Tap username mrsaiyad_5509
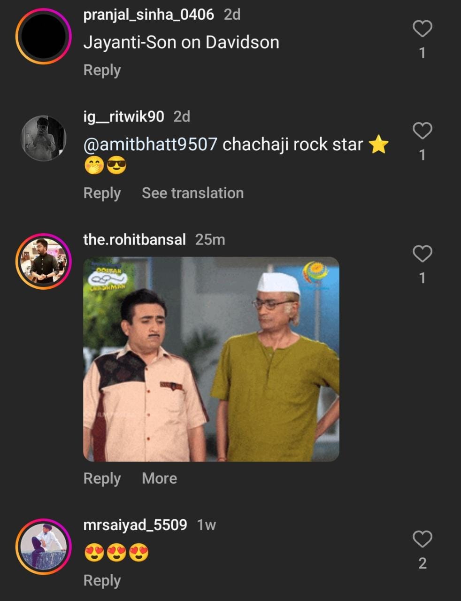The height and width of the screenshot is (601, 461). [x=135, y=525]
